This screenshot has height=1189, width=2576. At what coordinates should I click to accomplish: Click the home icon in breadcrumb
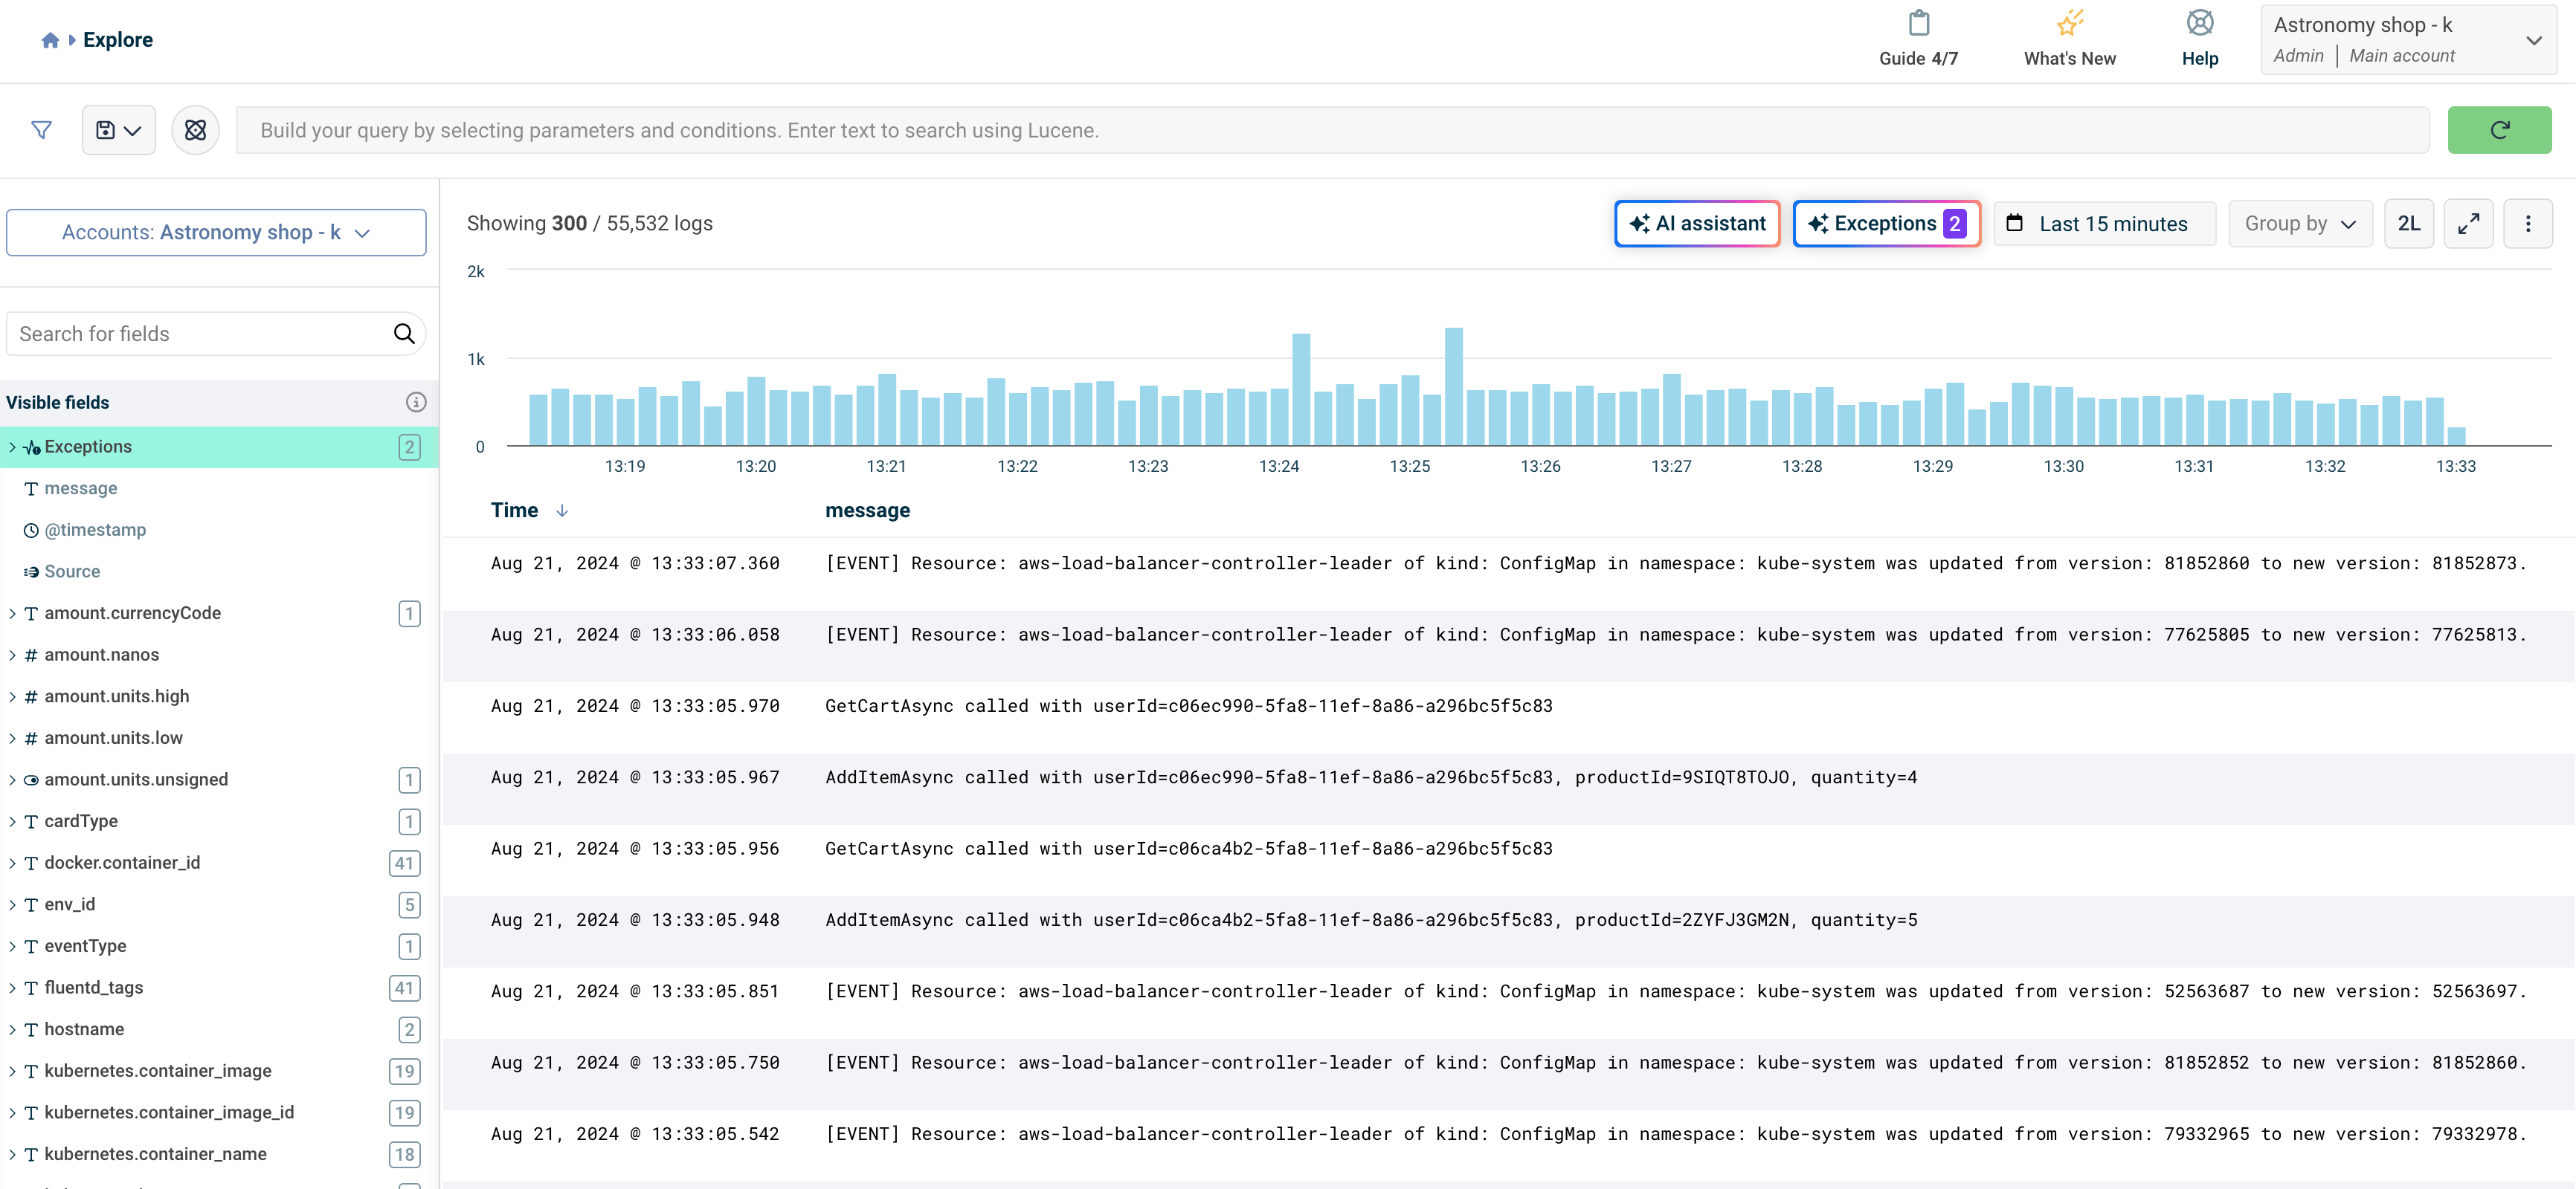pyautogui.click(x=50, y=40)
